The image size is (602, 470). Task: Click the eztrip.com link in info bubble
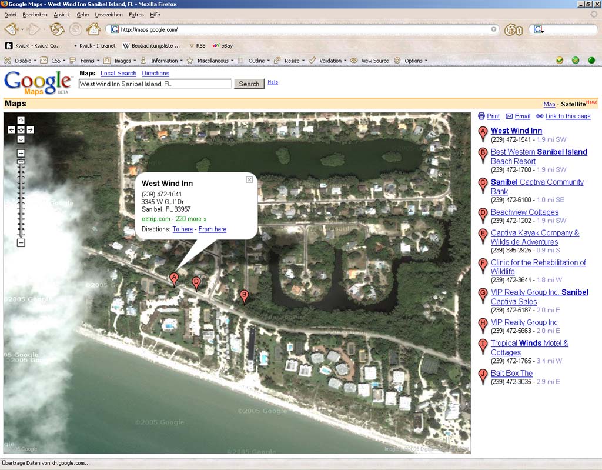pyautogui.click(x=156, y=219)
